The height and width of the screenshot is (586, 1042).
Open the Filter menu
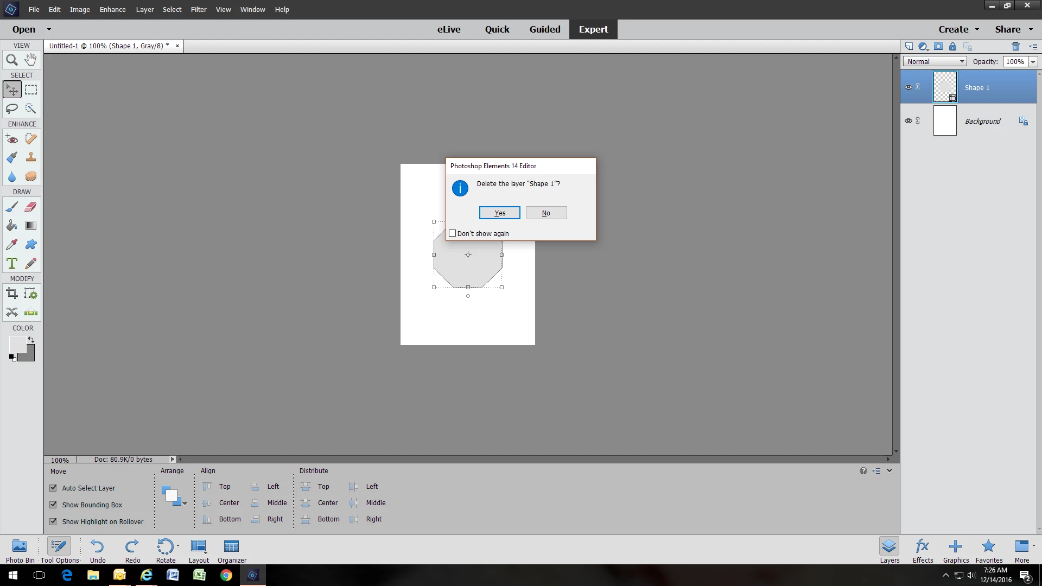(198, 9)
